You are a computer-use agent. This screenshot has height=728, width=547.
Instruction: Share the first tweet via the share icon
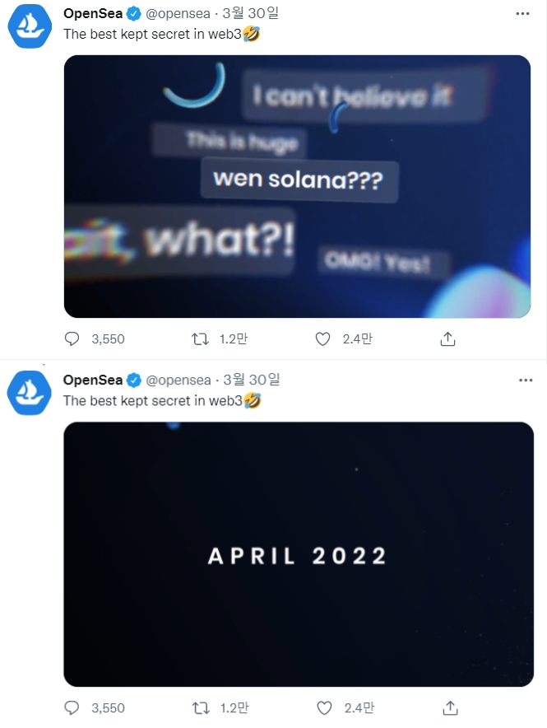448,338
